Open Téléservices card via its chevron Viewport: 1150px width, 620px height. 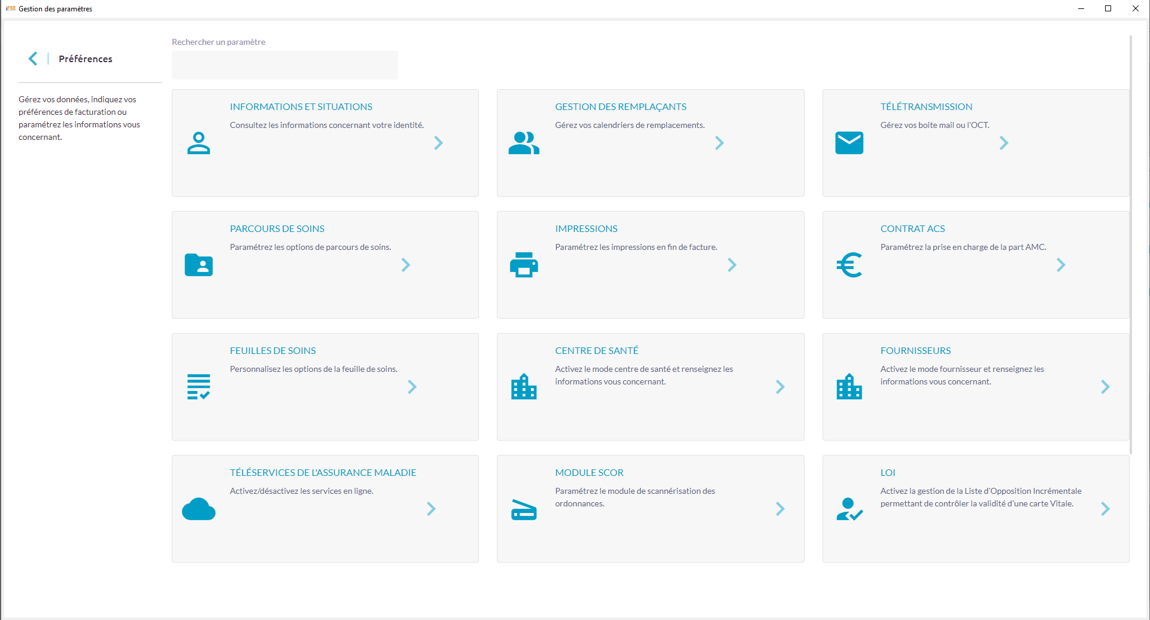[x=432, y=509]
